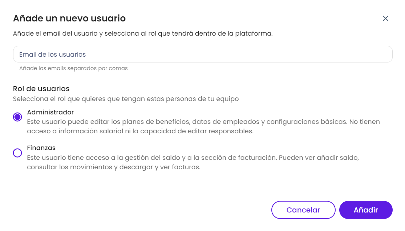Image resolution: width=405 pixels, height=231 pixels.
Task: Click the 'Finanzas' role label text
Action: [x=41, y=148]
